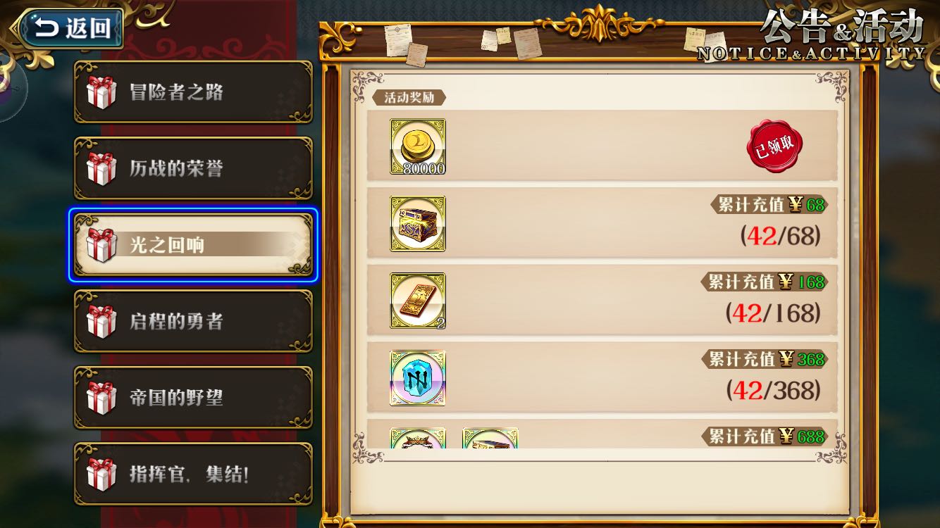Click the 42/168 recharge progress counter

(773, 313)
